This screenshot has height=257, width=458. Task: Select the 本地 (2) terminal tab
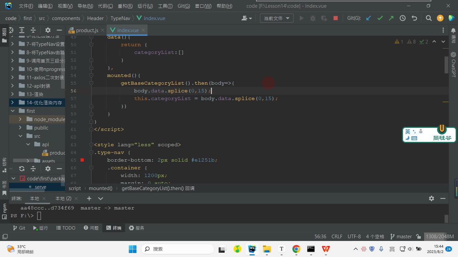63,198
